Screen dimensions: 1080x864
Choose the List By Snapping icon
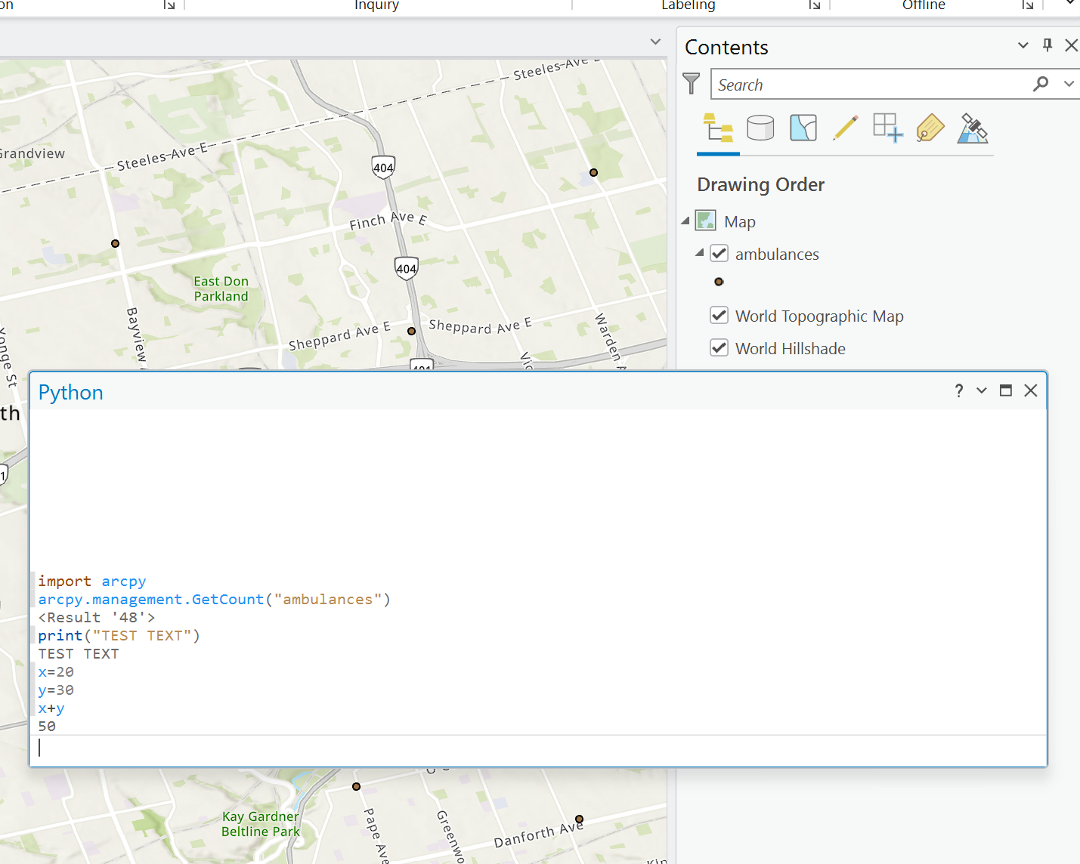pos(887,128)
